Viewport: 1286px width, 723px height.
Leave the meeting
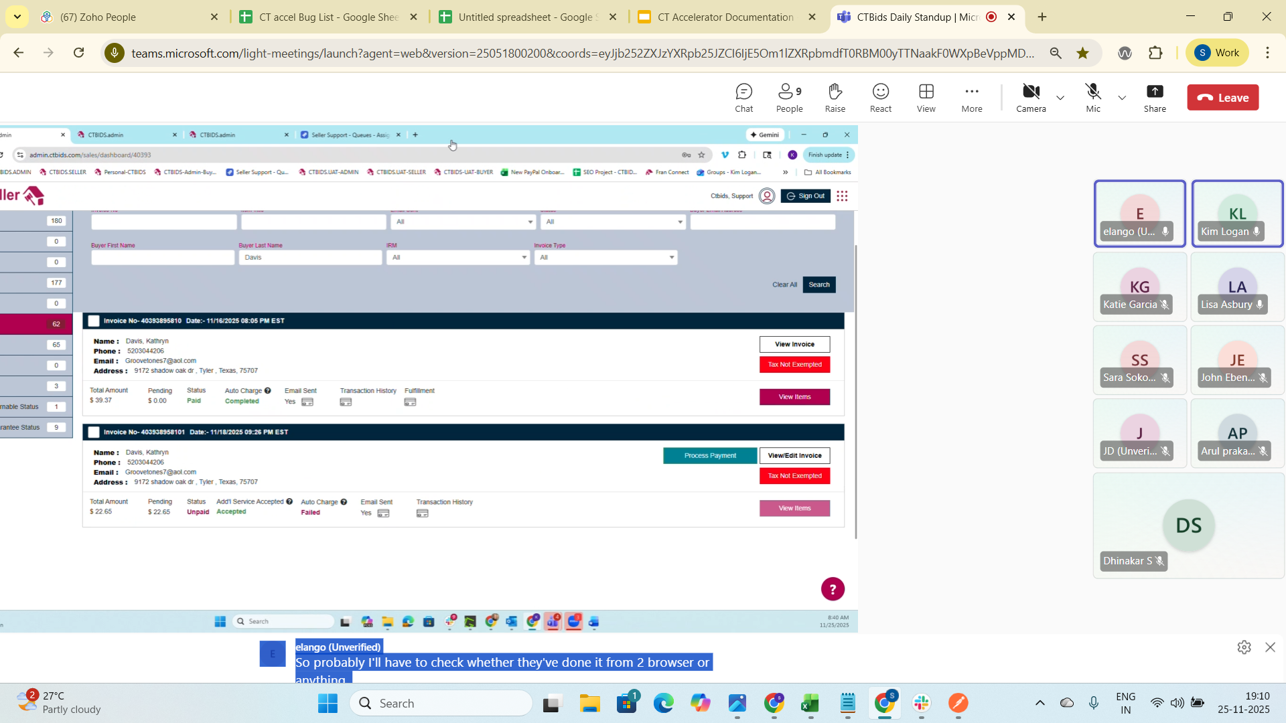coord(1222,98)
